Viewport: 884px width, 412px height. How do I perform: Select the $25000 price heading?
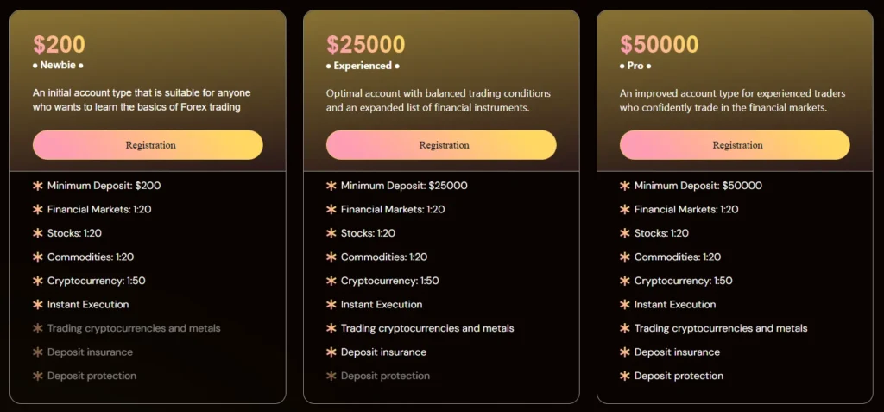[x=365, y=44]
